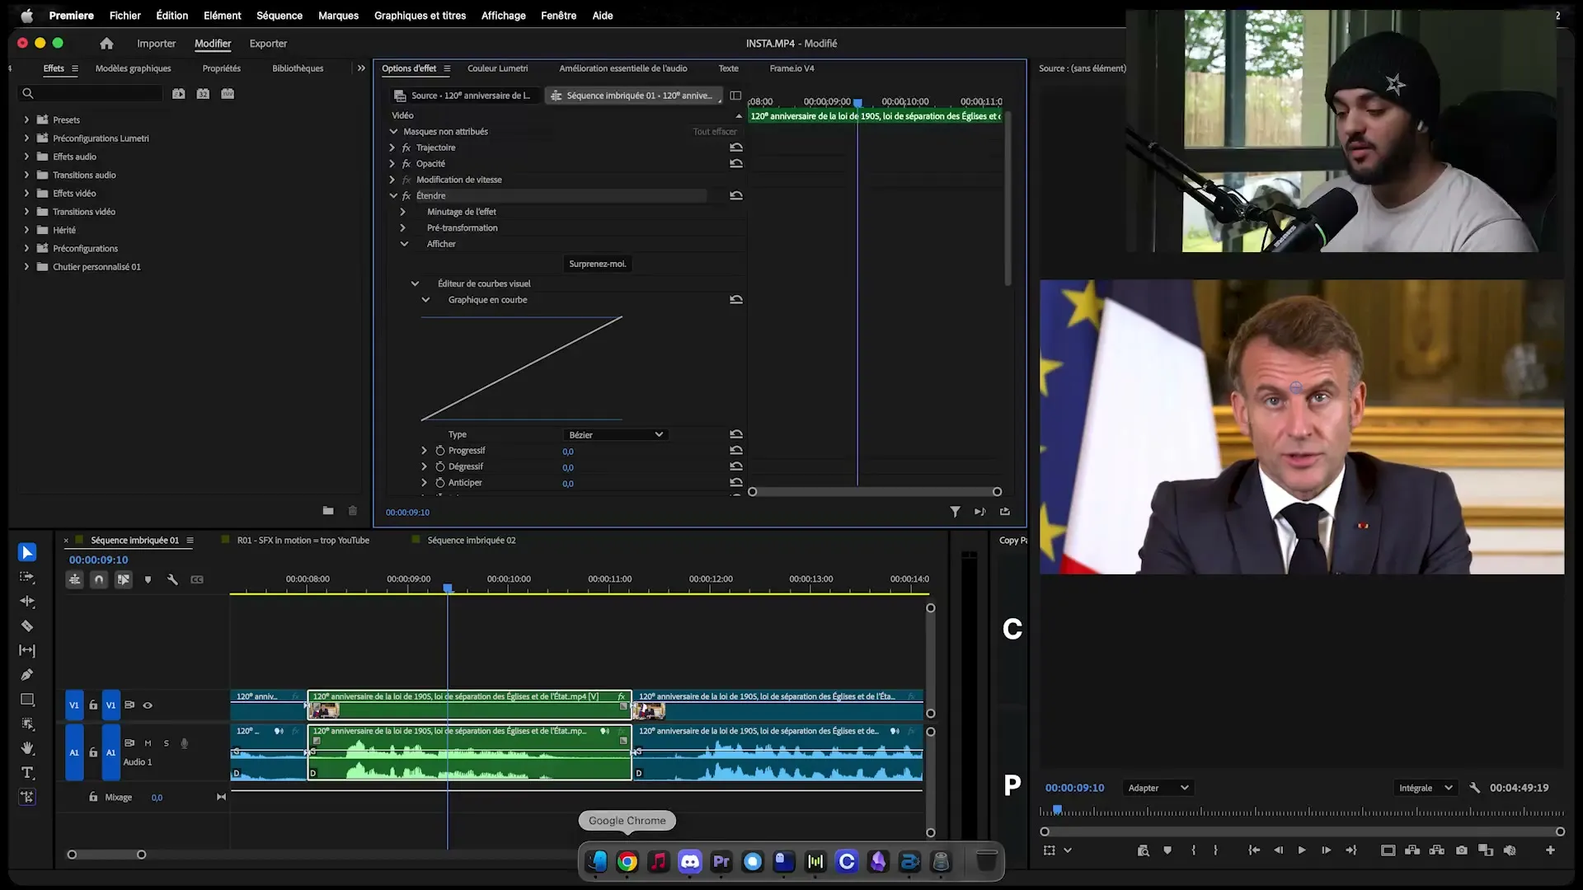This screenshot has height=890, width=1583.
Task: Open Premiere Pro from the Dock
Action: point(721,862)
